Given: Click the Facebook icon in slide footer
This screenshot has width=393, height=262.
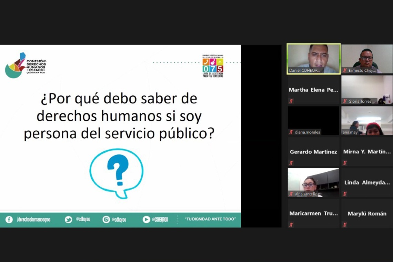Looking at the screenshot, I should [x=9, y=220].
